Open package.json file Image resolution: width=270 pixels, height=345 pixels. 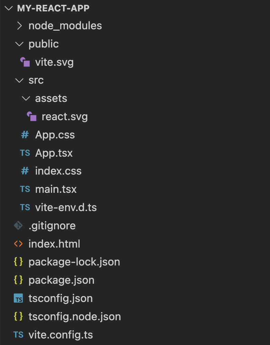tap(61, 280)
